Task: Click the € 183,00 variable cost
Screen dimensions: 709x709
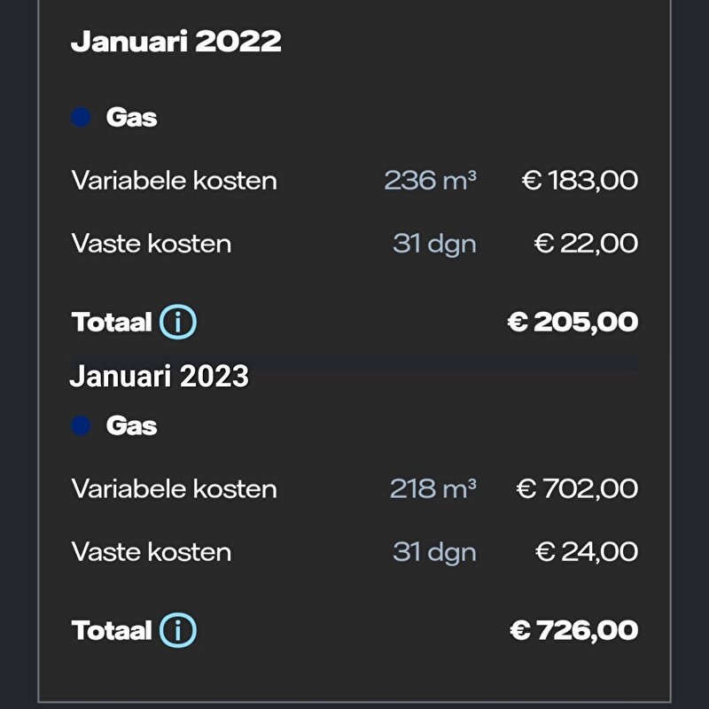Action: (x=580, y=181)
